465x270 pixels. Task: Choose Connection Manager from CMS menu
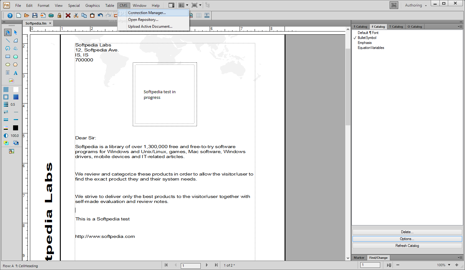pyautogui.click(x=153, y=13)
